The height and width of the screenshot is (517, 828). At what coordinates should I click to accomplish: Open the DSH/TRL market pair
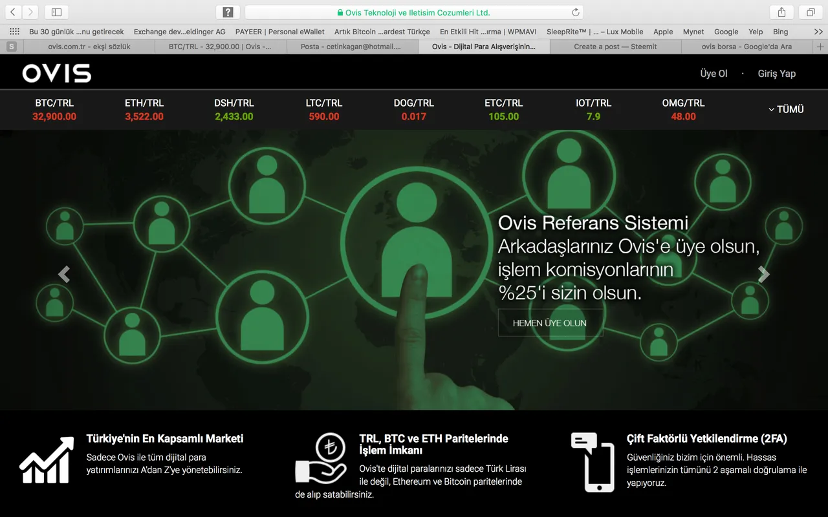pos(234,110)
